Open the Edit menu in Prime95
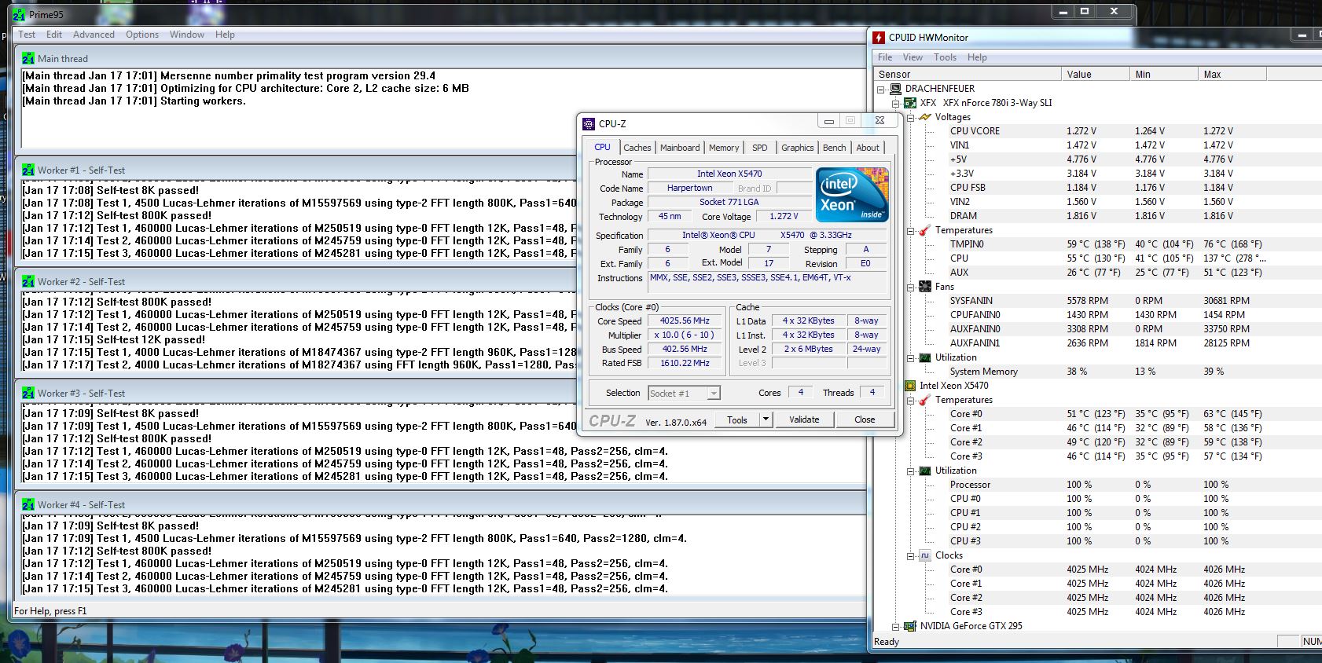 pos(54,35)
